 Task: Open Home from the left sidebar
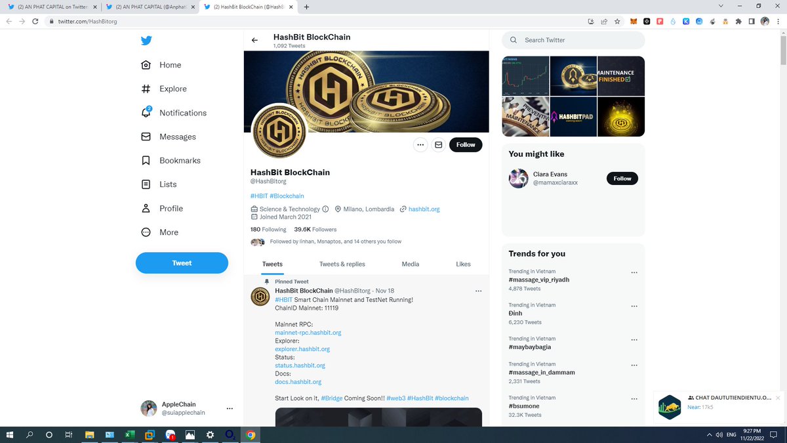pyautogui.click(x=161, y=65)
